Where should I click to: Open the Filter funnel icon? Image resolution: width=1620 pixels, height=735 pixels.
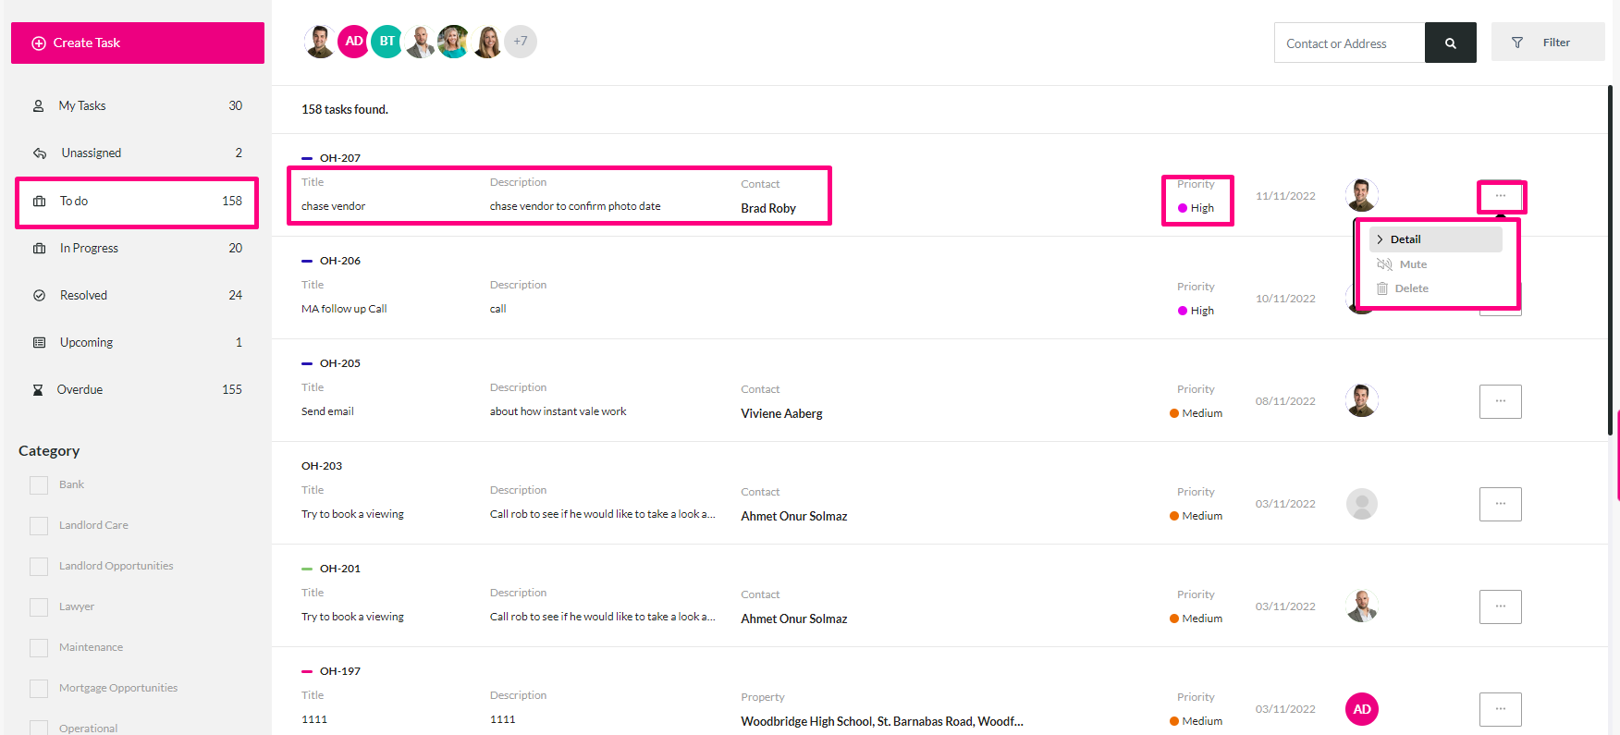(x=1517, y=43)
